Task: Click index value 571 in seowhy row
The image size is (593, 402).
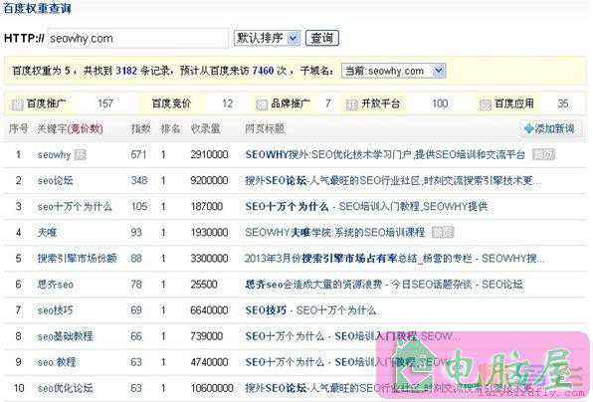Action: point(138,154)
